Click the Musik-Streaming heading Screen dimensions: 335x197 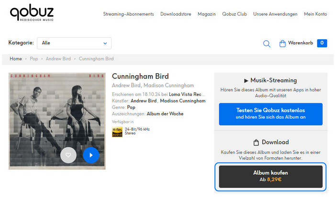273,80
